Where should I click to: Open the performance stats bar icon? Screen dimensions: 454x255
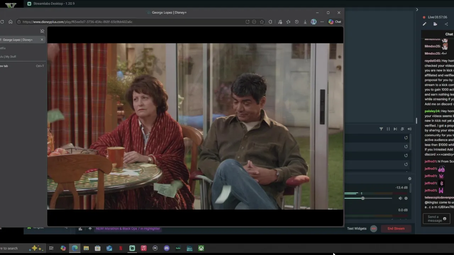80,229
